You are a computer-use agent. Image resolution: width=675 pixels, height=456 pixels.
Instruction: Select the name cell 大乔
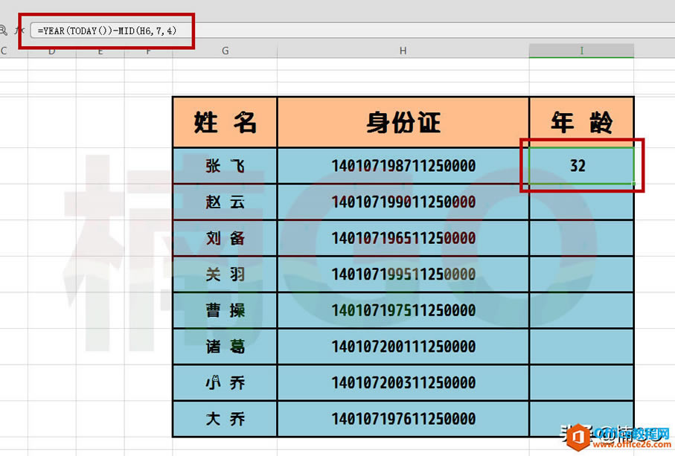pyautogui.click(x=225, y=419)
